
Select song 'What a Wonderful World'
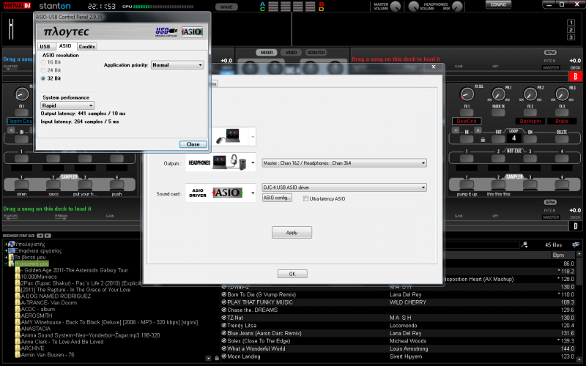click(256, 348)
